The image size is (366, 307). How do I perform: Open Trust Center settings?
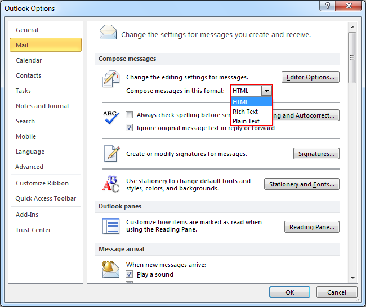[x=46, y=230]
